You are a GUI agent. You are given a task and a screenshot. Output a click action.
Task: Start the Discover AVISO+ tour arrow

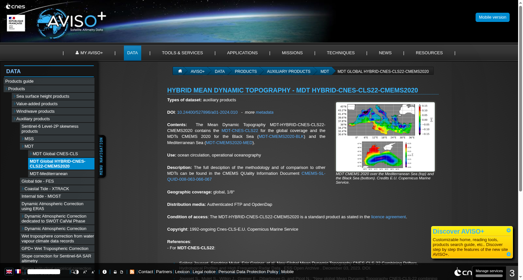coord(509,254)
